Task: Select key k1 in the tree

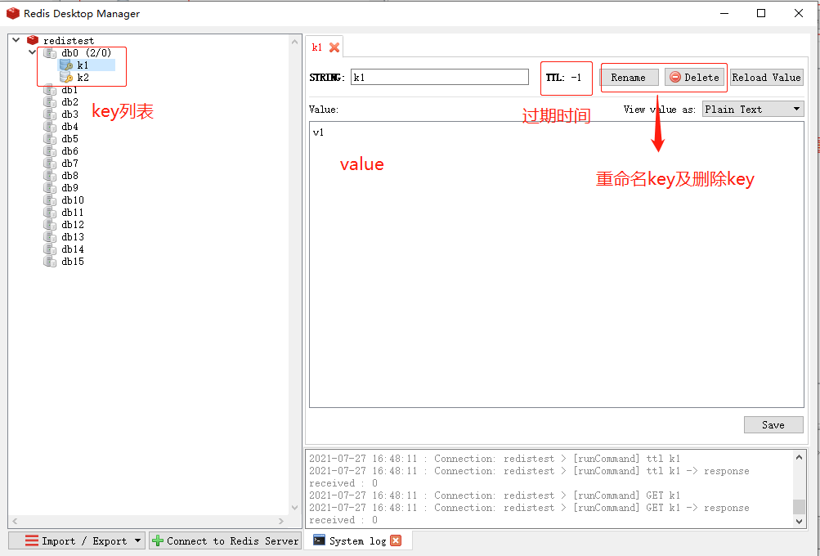Action: click(83, 65)
